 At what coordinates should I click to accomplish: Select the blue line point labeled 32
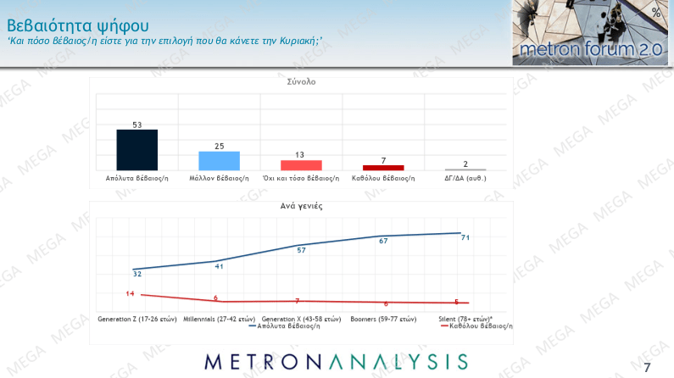click(x=136, y=269)
